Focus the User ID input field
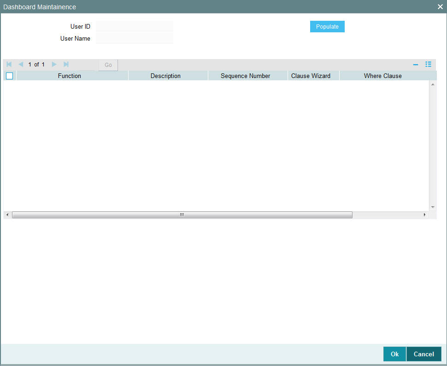This screenshot has height=366, width=447. [135, 26]
